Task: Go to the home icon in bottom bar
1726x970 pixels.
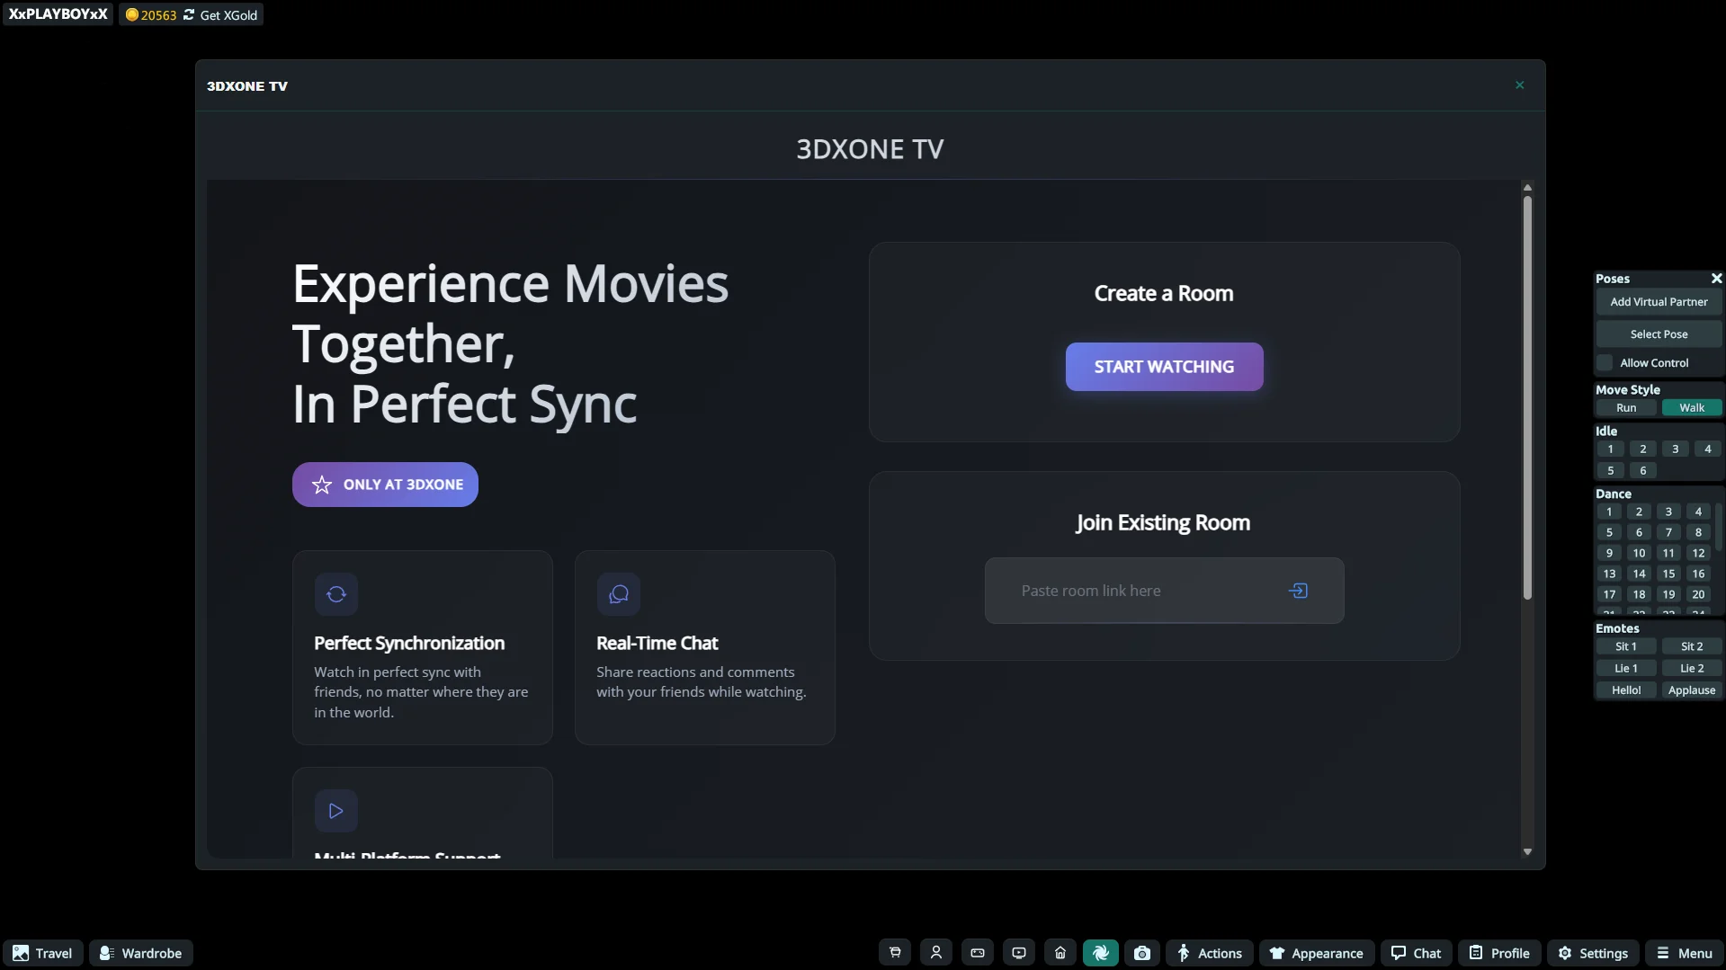Action: [x=1060, y=953]
